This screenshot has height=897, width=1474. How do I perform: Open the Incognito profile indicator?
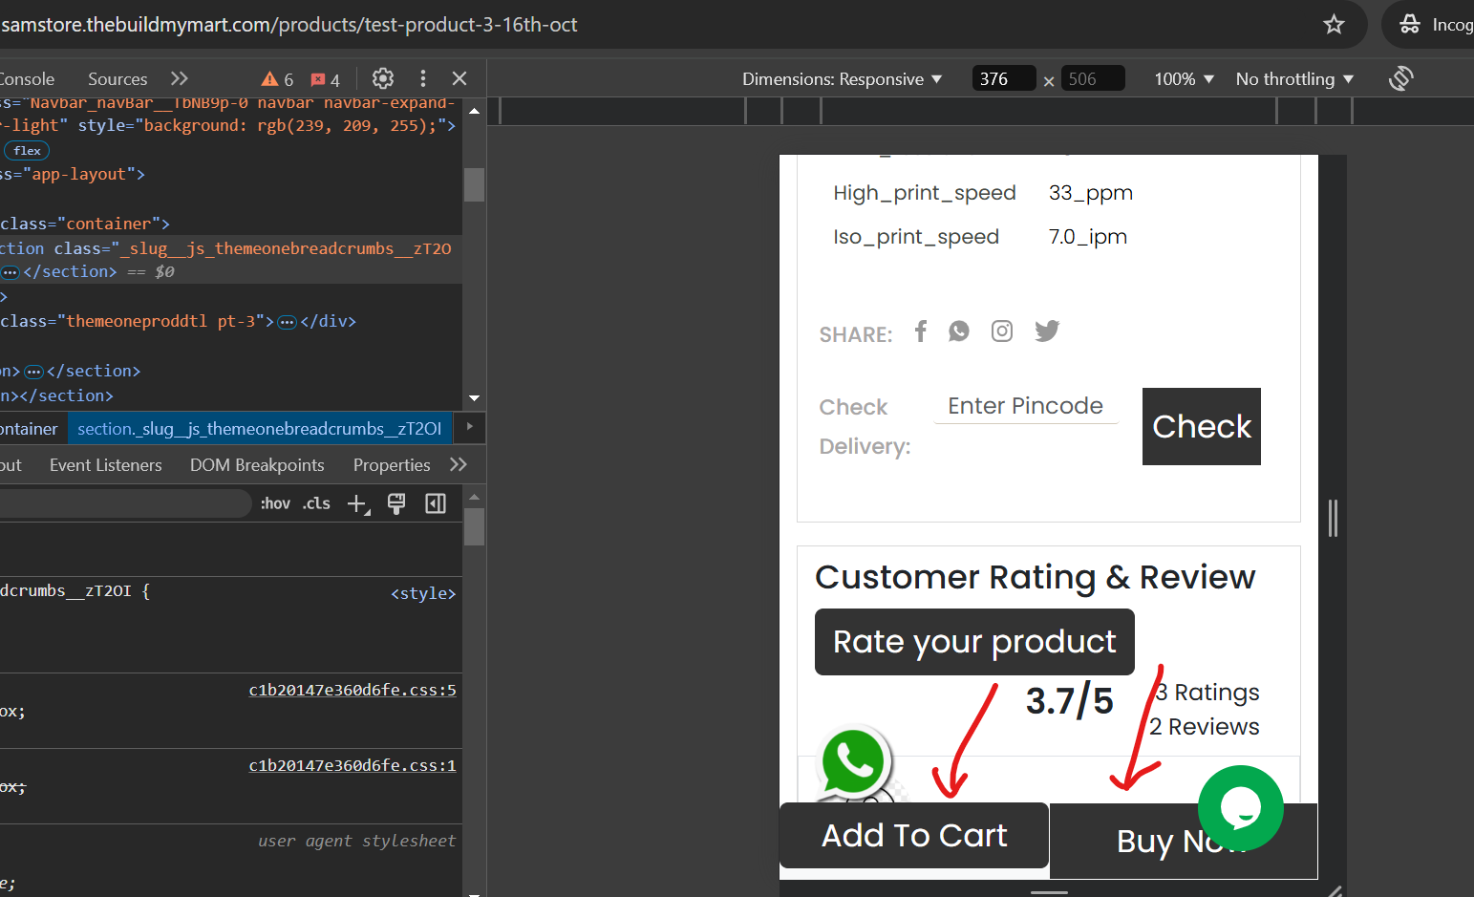[x=1434, y=25]
